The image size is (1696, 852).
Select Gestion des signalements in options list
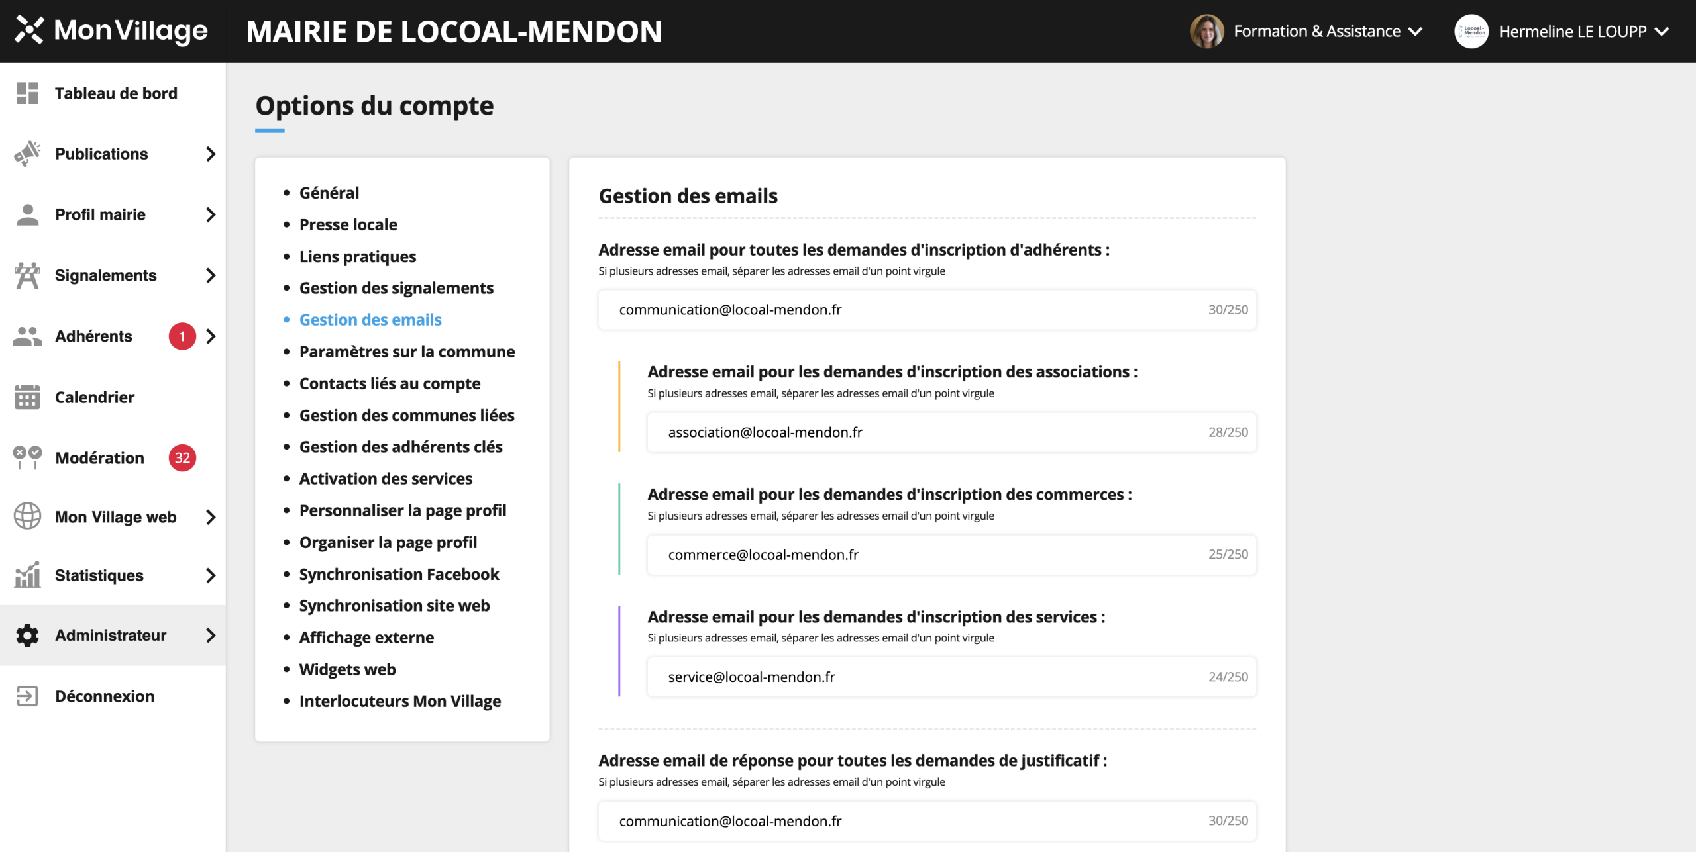point(396,288)
